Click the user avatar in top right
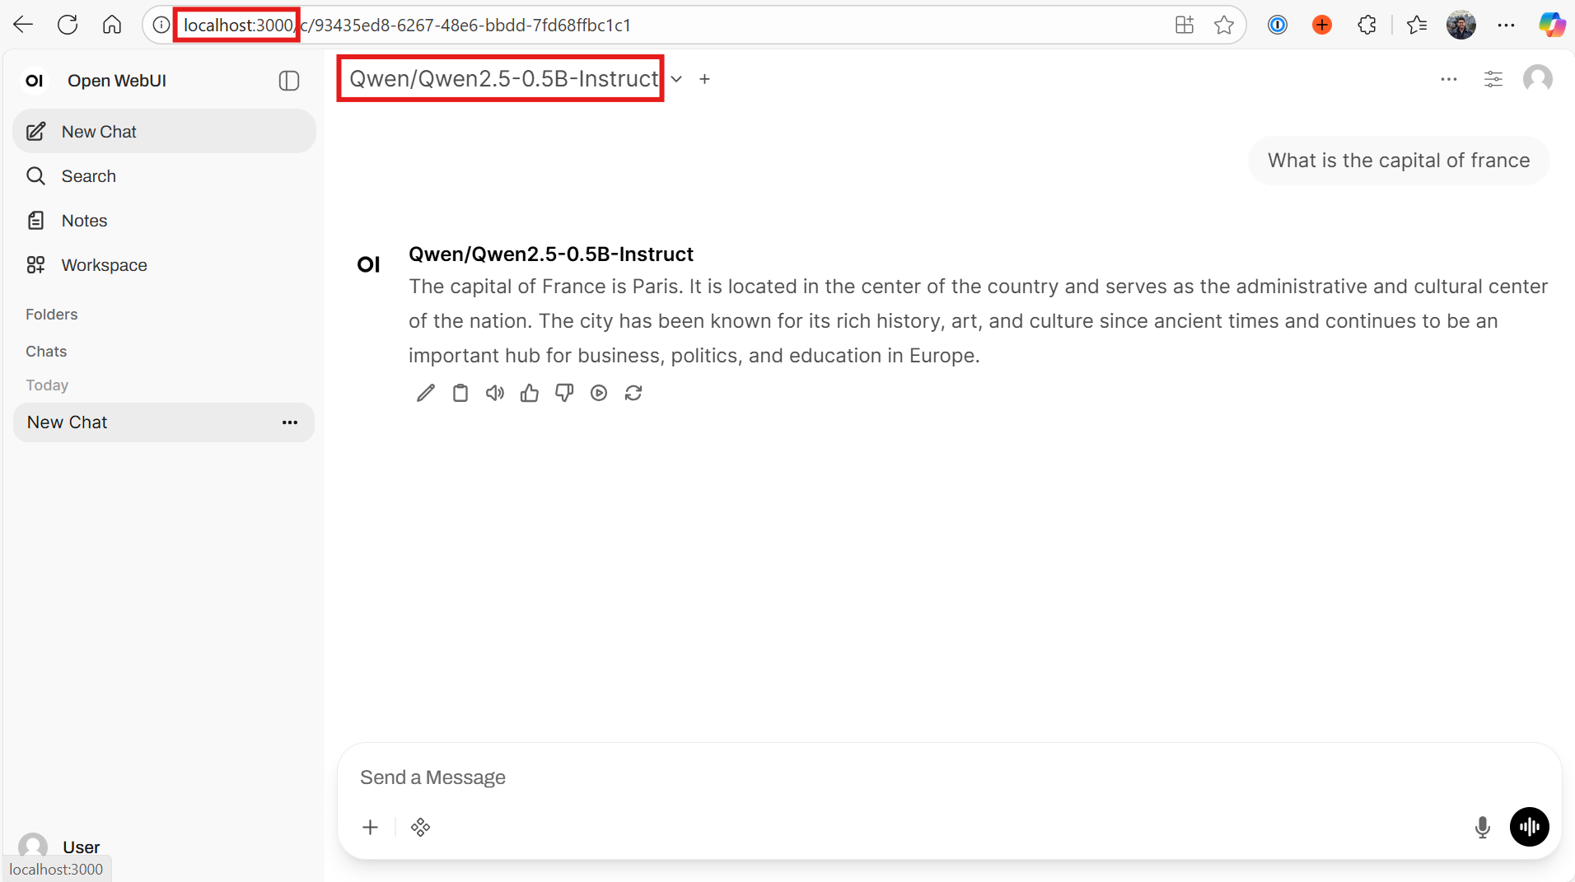Screen dimensions: 1575x882 tap(1537, 79)
